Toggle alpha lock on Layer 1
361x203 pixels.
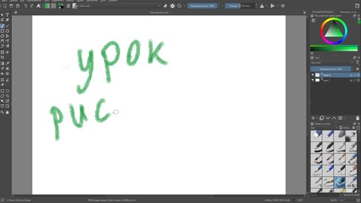(358, 80)
